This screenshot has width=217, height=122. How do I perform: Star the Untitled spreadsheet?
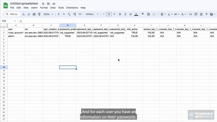tap(43, 4)
